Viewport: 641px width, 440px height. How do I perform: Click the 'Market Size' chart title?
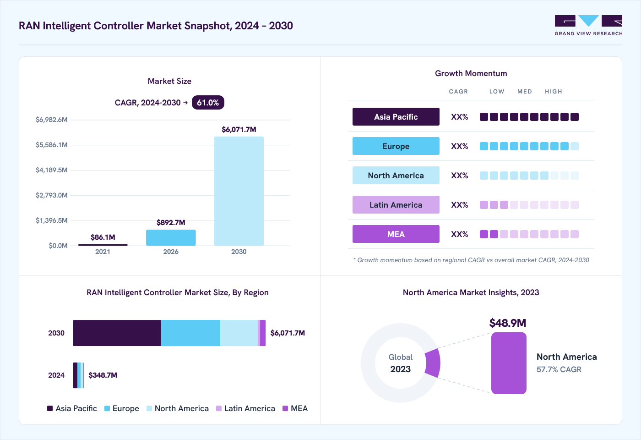pos(169,81)
